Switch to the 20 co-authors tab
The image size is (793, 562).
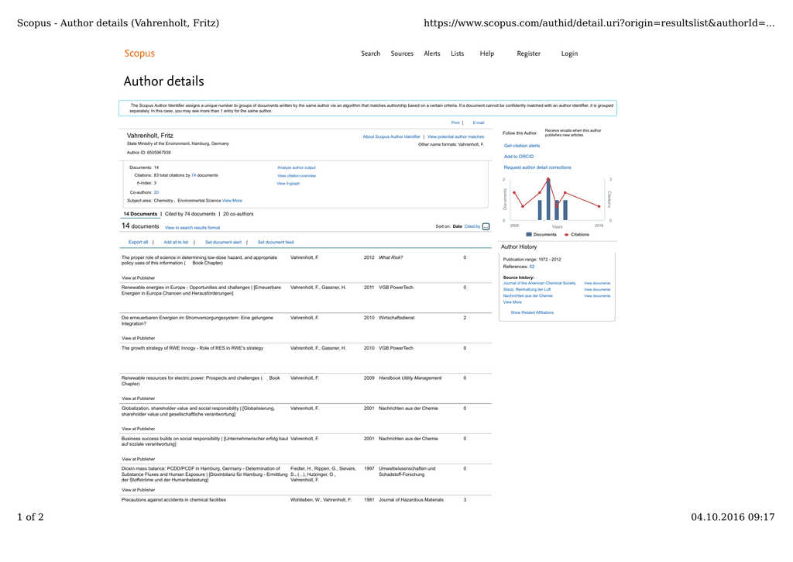click(238, 214)
